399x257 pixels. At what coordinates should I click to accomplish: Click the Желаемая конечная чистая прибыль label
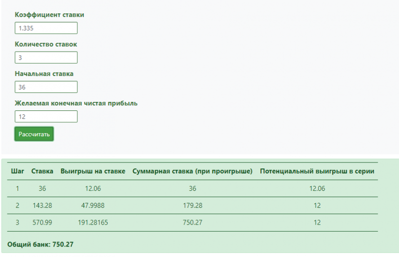pyautogui.click(x=76, y=103)
